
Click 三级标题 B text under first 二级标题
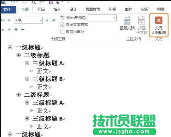[x=47, y=79]
